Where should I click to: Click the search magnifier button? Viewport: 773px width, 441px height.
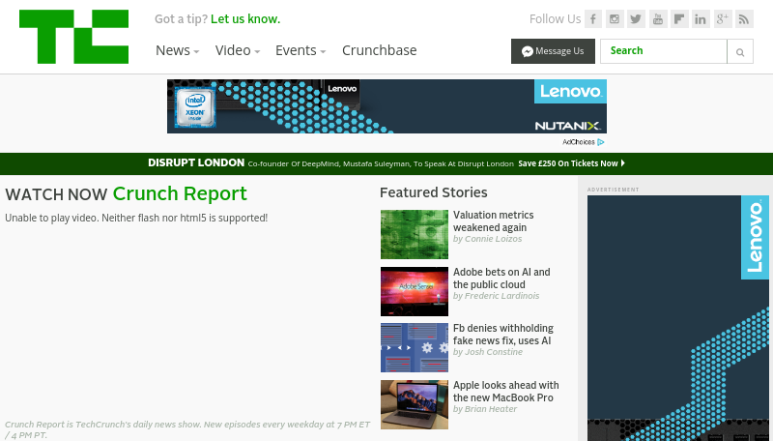740,51
